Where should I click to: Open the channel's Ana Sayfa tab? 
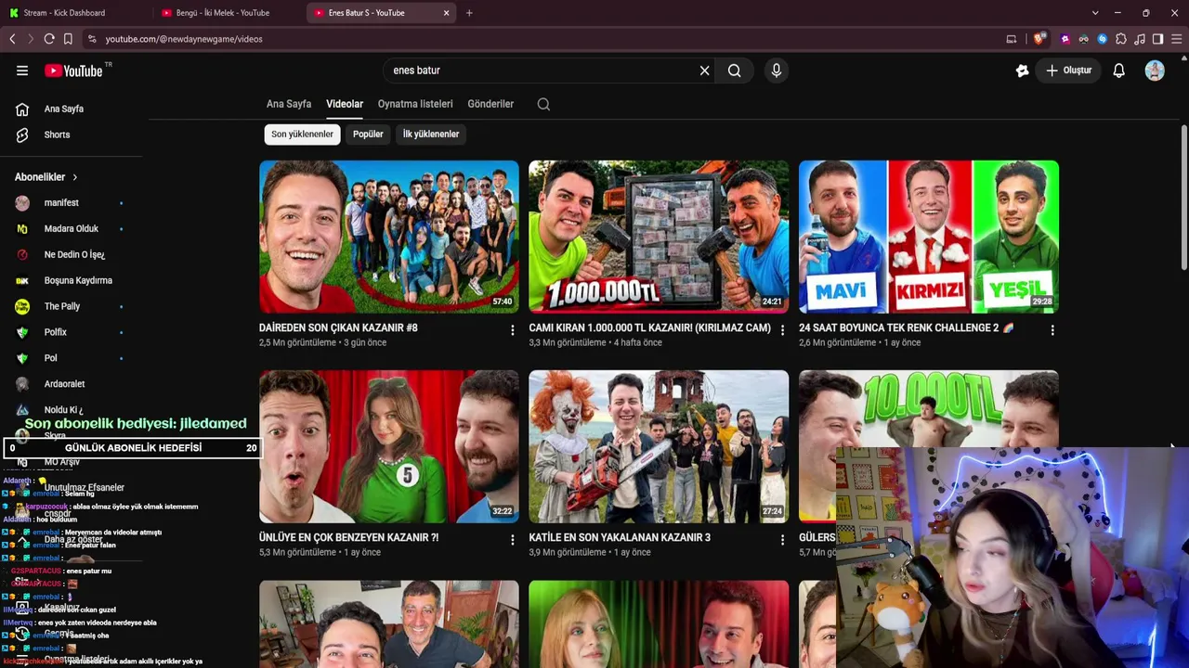coord(289,104)
